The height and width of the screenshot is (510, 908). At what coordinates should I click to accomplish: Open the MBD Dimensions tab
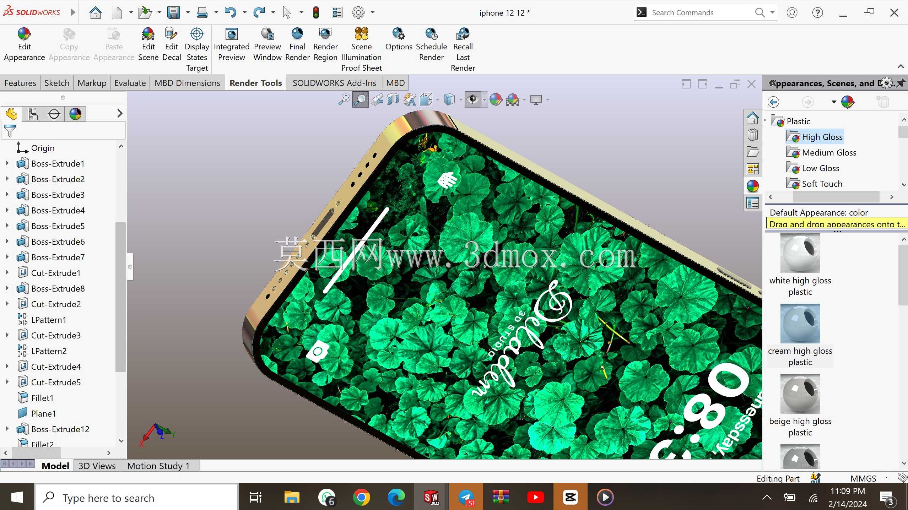coord(187,83)
